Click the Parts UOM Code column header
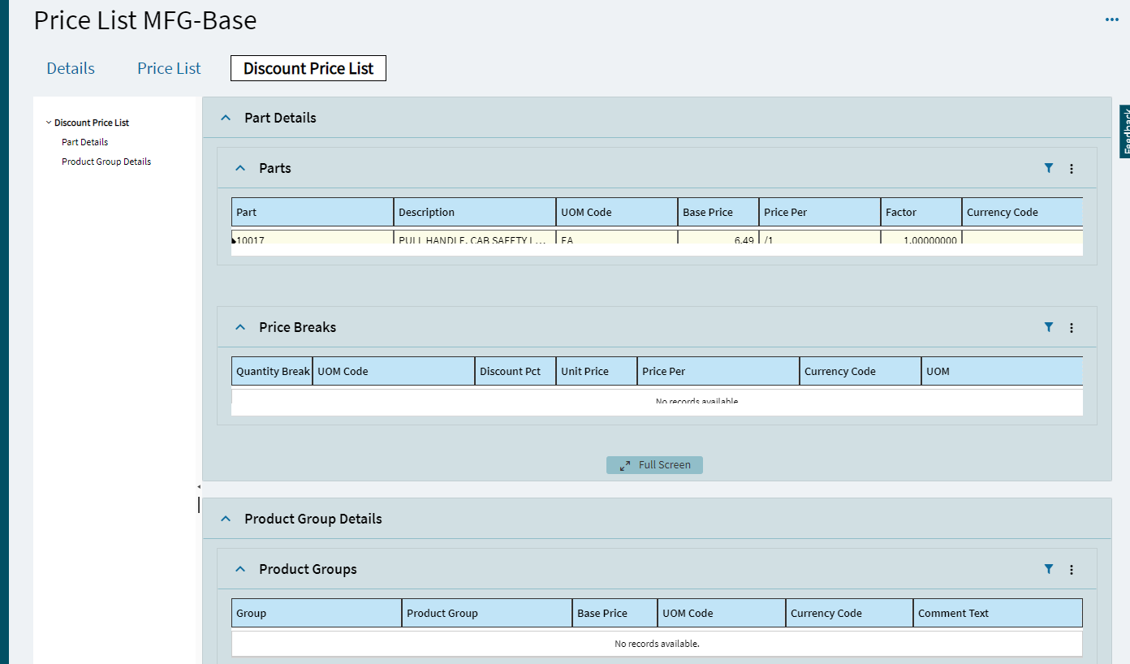1130x664 pixels. 617,212
